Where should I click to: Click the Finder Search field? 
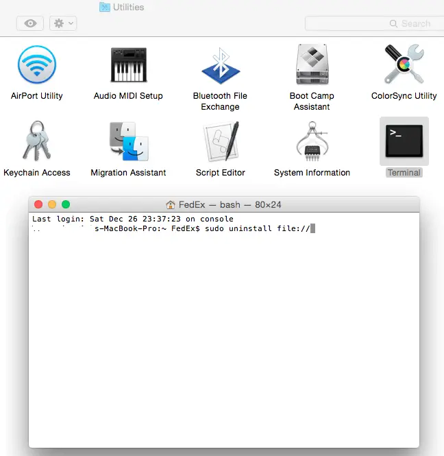click(x=375, y=23)
